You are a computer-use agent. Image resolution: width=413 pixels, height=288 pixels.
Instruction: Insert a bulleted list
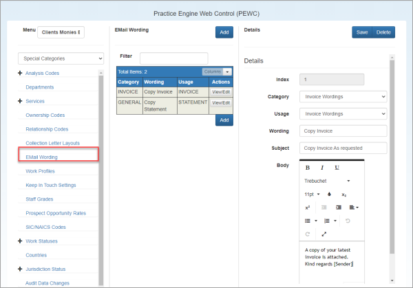(308, 221)
